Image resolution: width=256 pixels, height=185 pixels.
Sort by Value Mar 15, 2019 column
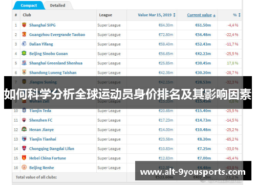pyautogui.click(x=157, y=15)
